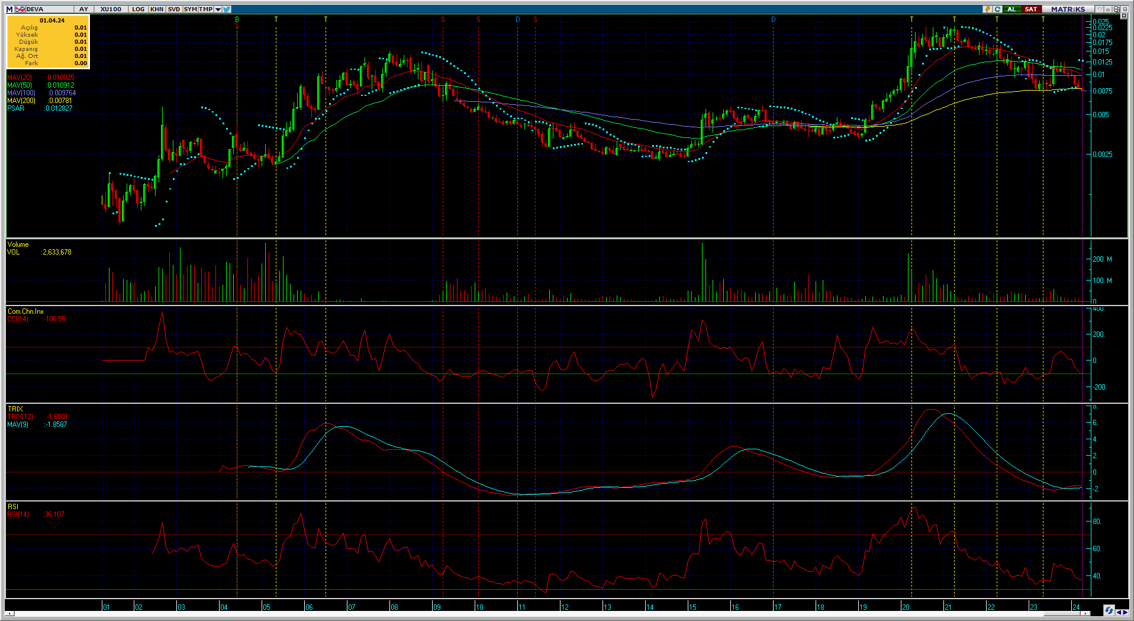Toggle the TMP option
Viewport: 1134px width, 621px height.
[205, 9]
